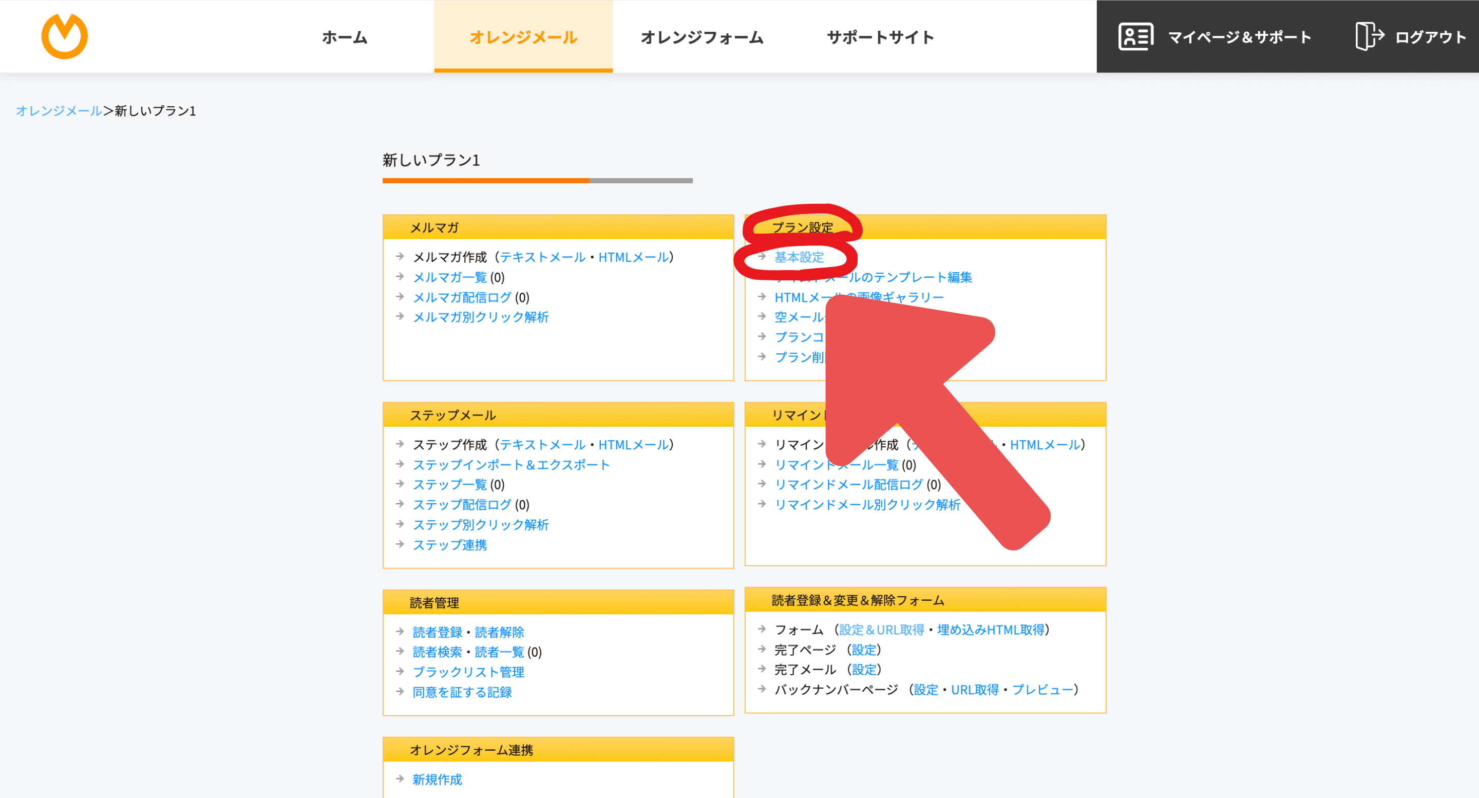The width and height of the screenshot is (1479, 798).
Task: Open メルマガ別クリック解析
Action: 481,317
